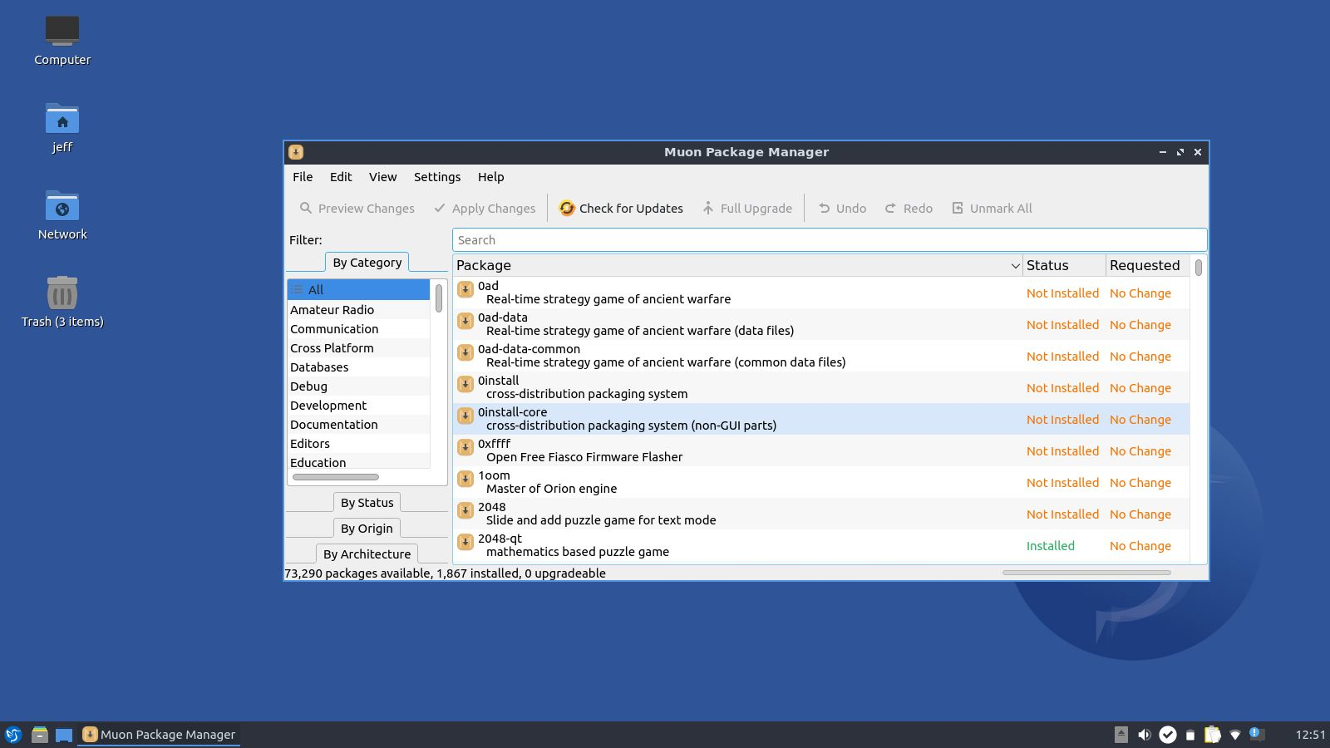Click the package icon beside 0install-core
The image size is (1330, 748).
coord(465,416)
